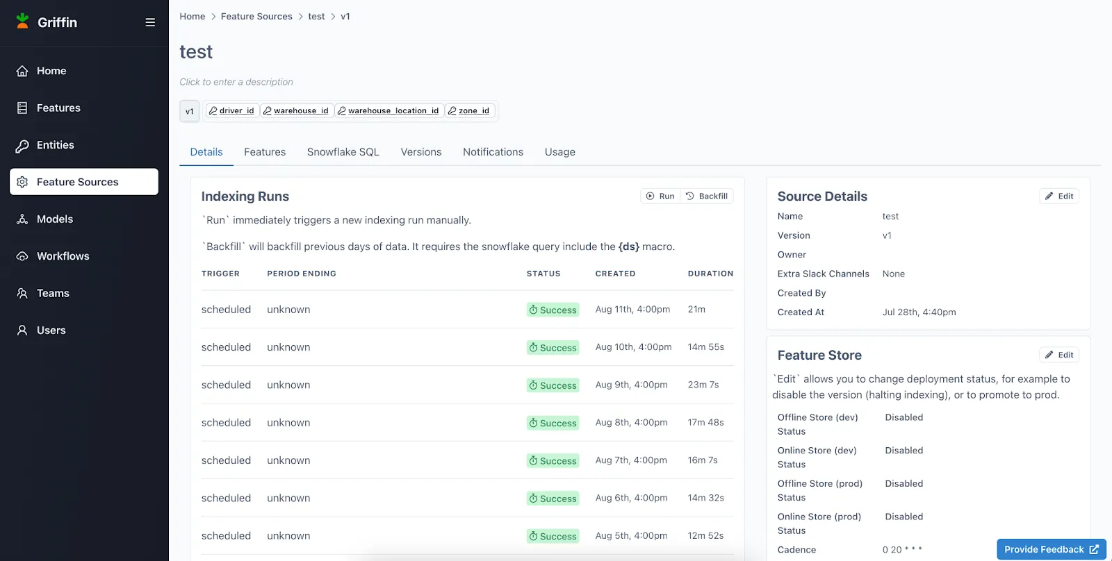Click the Home house icon in sidebar
This screenshot has width=1112, height=561.
tap(22, 71)
